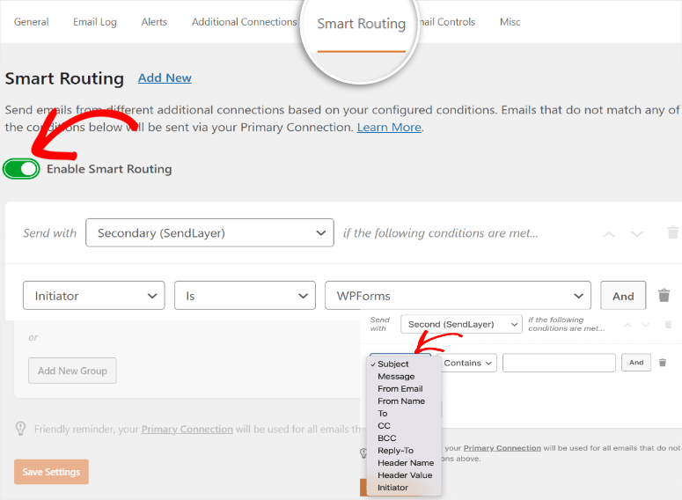Move Secondary route down arrow
The height and width of the screenshot is (500, 682).
tap(637, 234)
